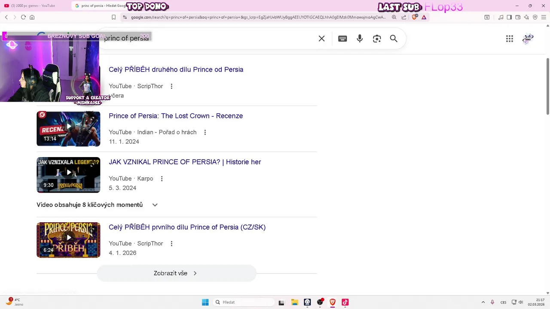Viewport: 550px width, 309px height.
Task: Open the browser home page
Action: tap(32, 17)
